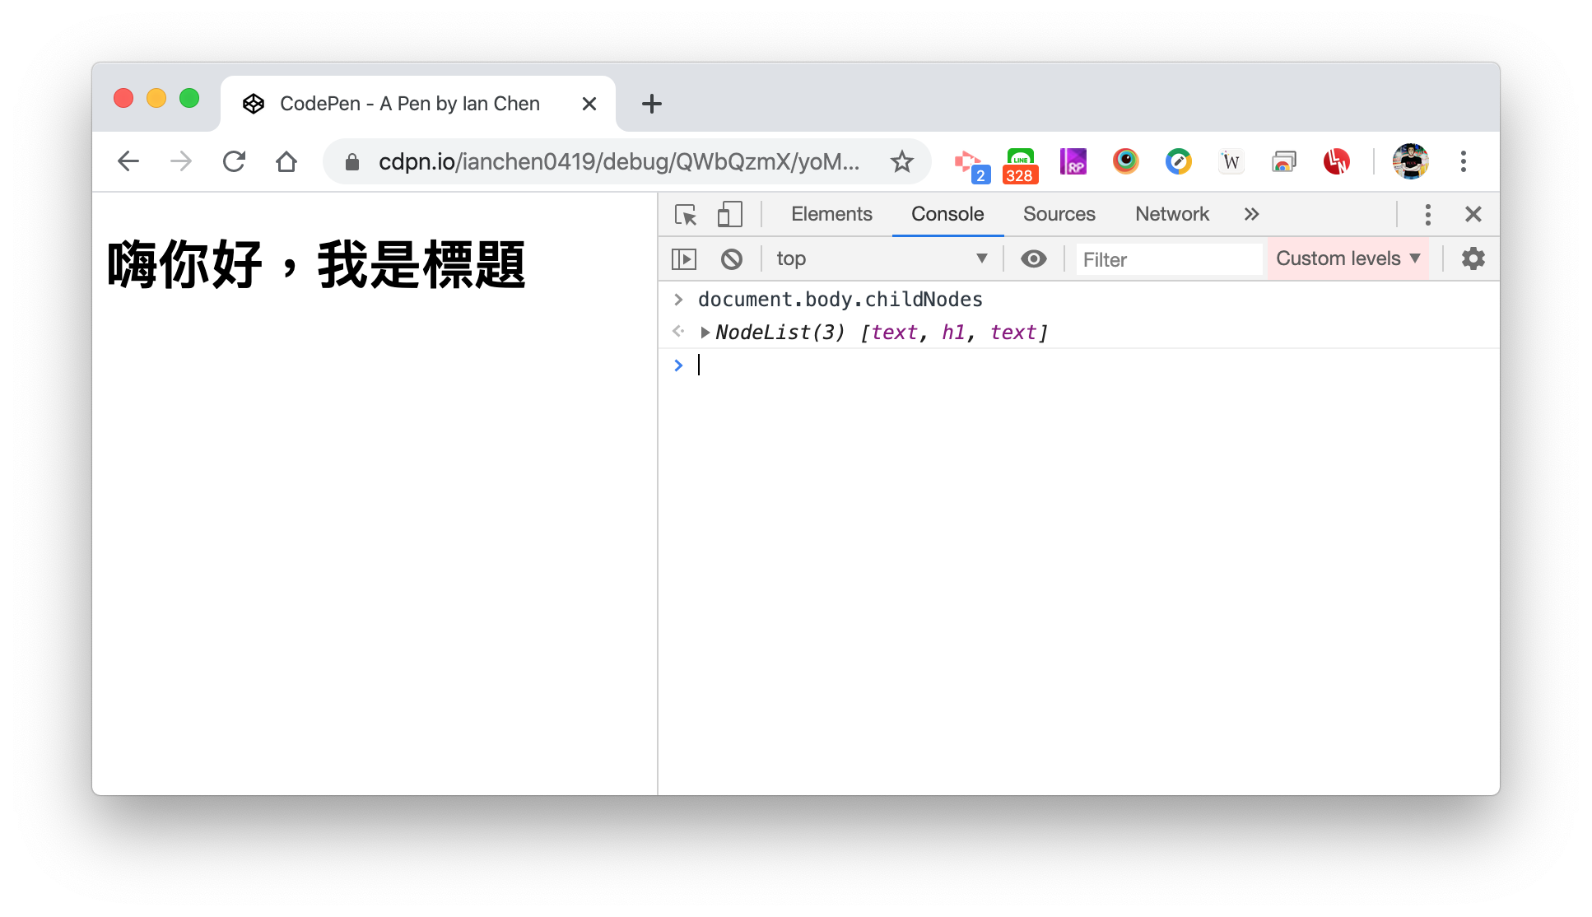The height and width of the screenshot is (917, 1592).
Task: Expand the NodeList(3) result
Action: click(x=705, y=333)
